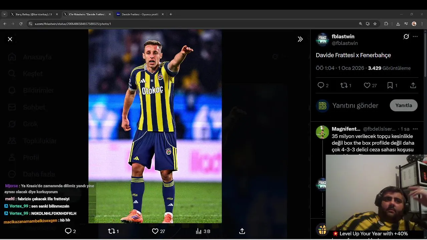Screen dimensions: 427x240
Task: Reload the current page
Action: 21,24
